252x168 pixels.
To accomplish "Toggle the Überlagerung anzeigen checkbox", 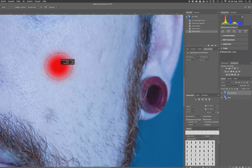I will point(187,120).
